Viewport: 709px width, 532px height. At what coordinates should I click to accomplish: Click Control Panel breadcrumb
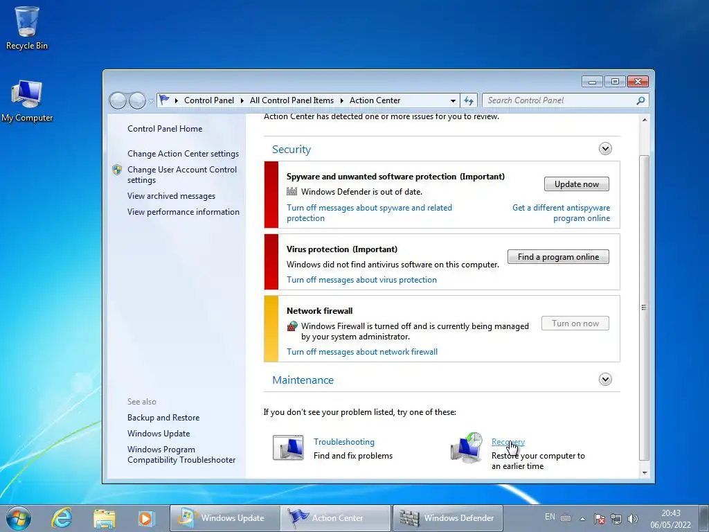[x=209, y=100]
